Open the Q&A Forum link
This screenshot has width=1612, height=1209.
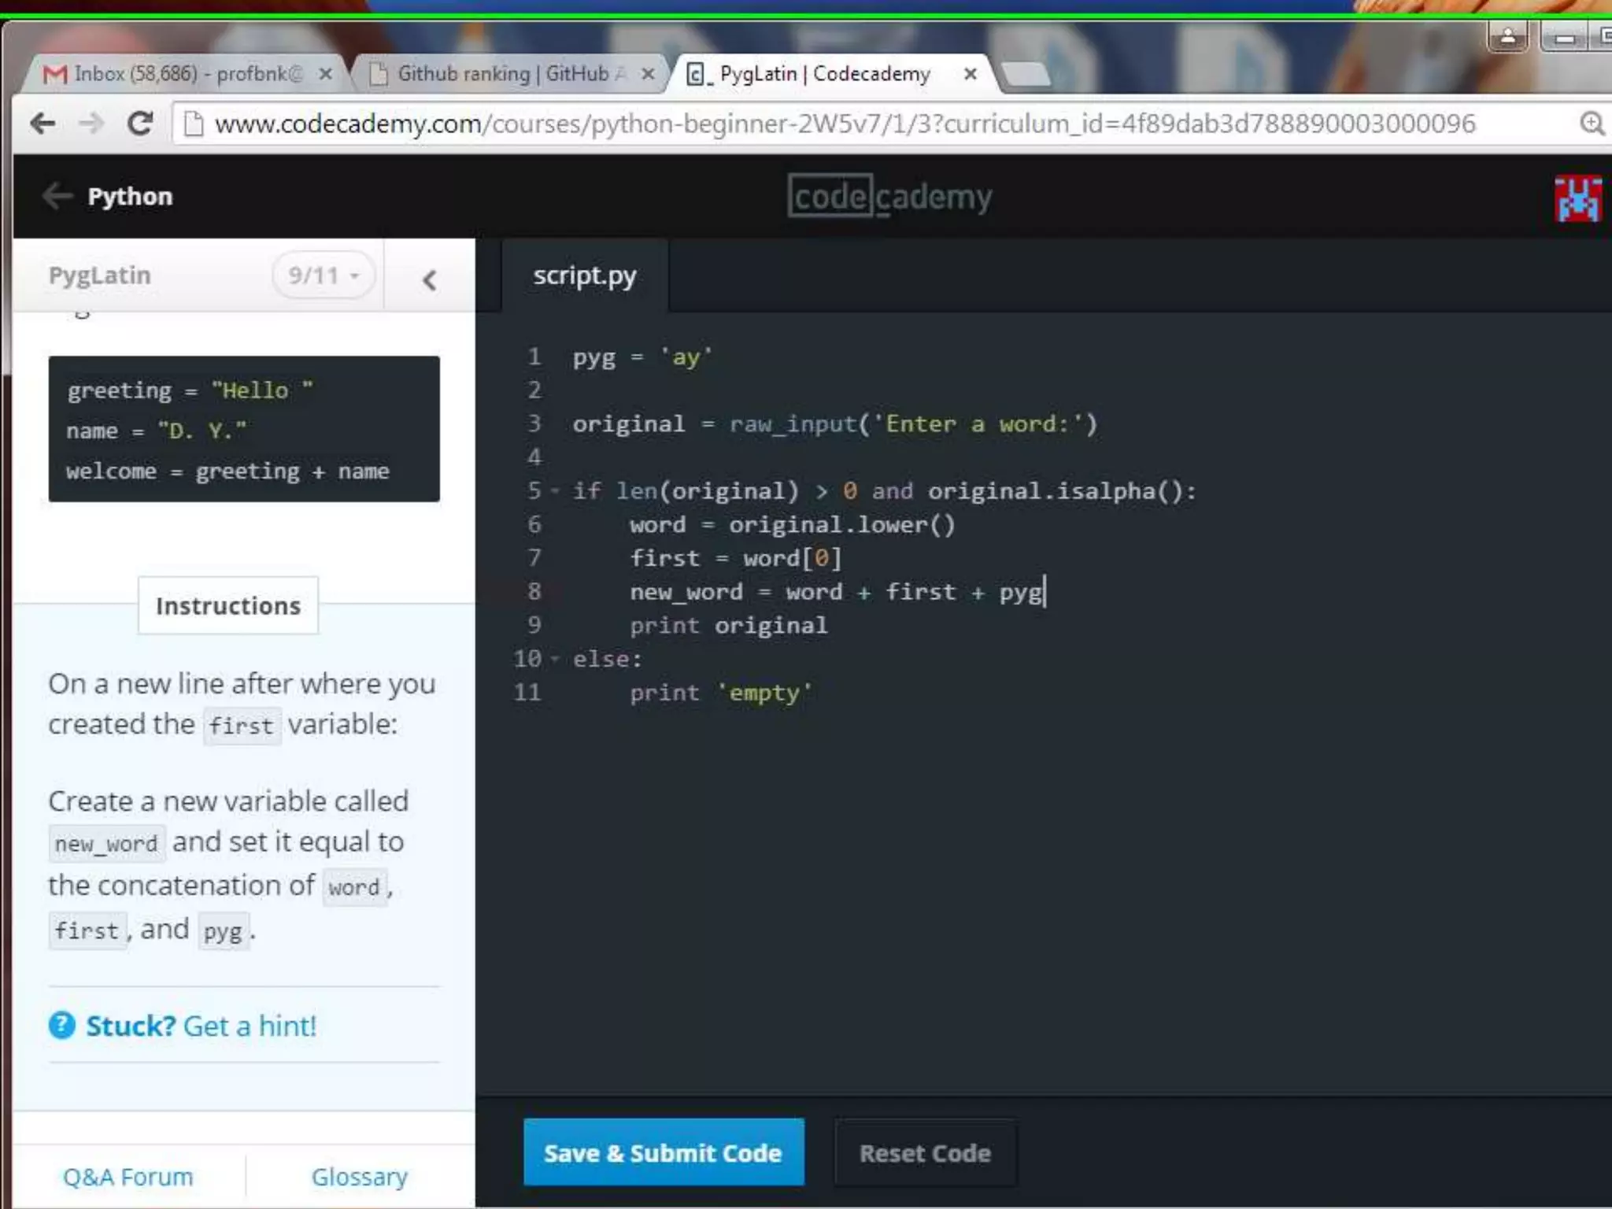tap(128, 1177)
